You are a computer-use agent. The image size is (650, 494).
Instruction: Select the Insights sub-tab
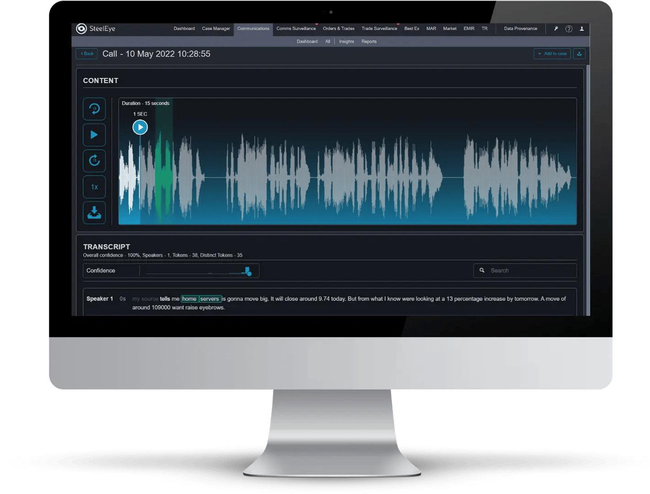coord(346,41)
